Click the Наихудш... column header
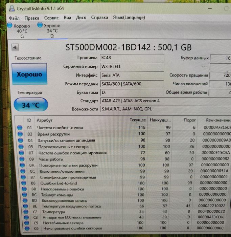231x237 pixels. coord(160,120)
